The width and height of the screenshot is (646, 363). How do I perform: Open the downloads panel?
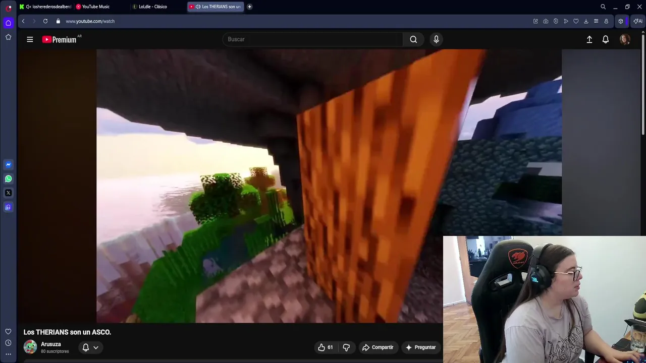[x=586, y=21]
